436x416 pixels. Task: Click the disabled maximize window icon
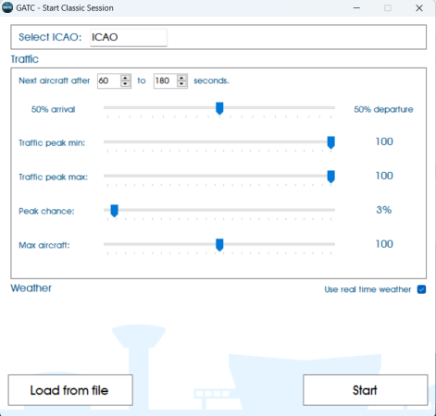tap(388, 7)
